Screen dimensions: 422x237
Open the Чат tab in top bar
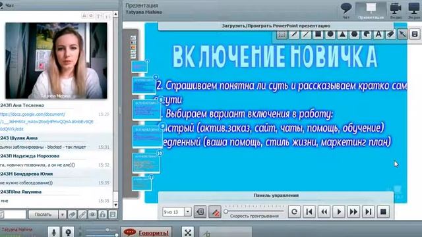[x=346, y=11]
